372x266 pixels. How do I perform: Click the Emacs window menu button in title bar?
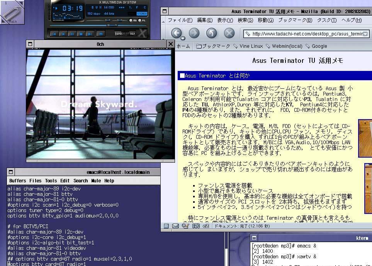pos(11,172)
